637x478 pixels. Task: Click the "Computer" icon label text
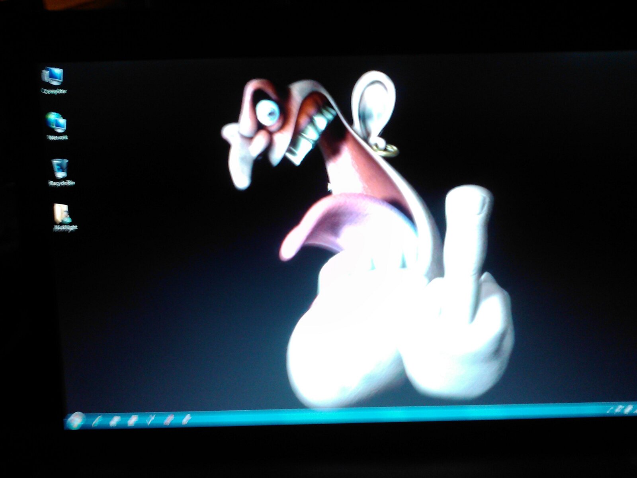[x=55, y=92]
